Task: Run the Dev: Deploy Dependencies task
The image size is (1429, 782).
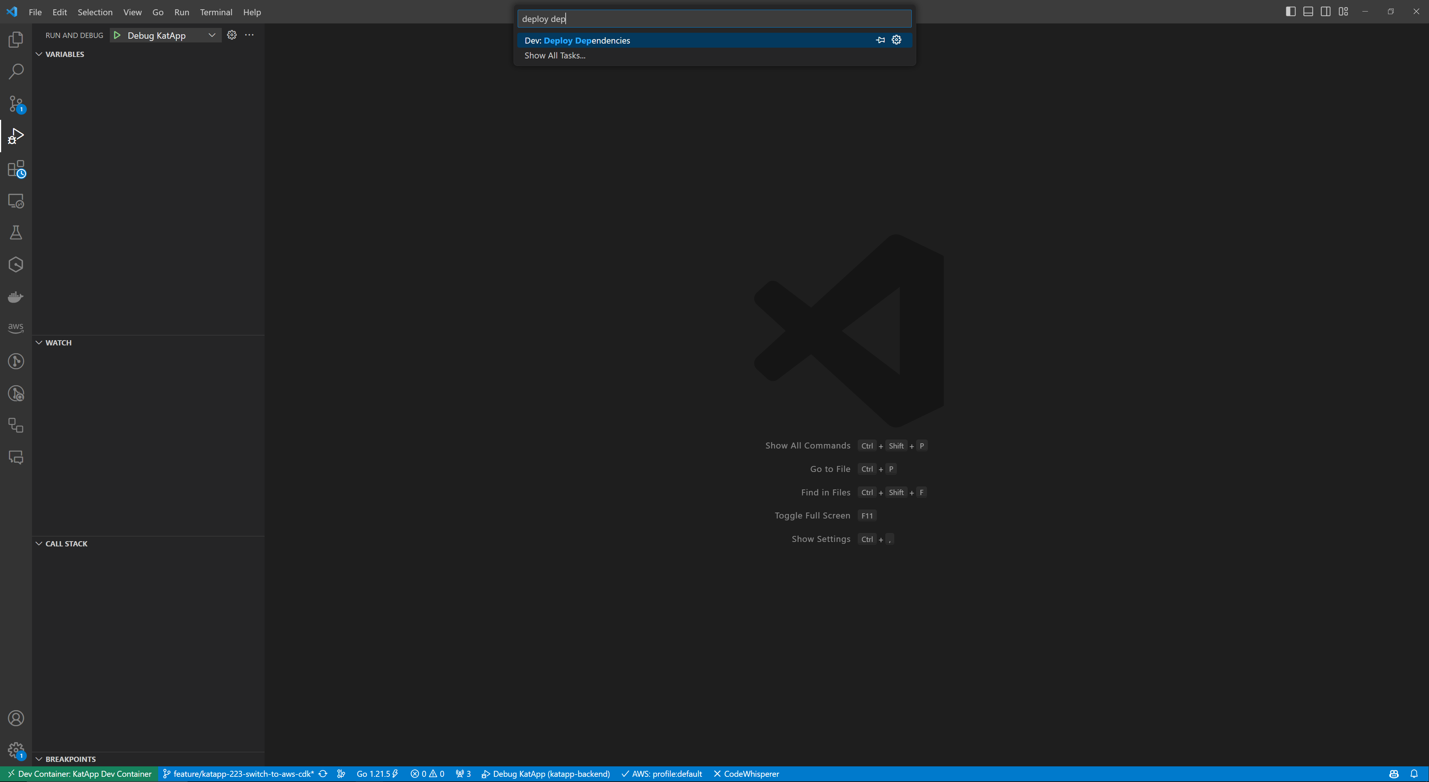Action: coord(714,40)
